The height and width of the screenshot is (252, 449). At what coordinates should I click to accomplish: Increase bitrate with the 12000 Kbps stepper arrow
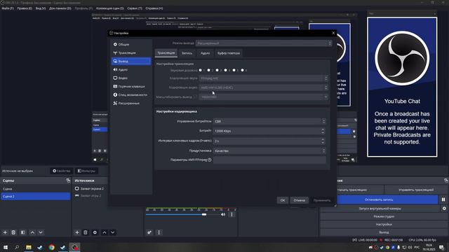pos(323,129)
